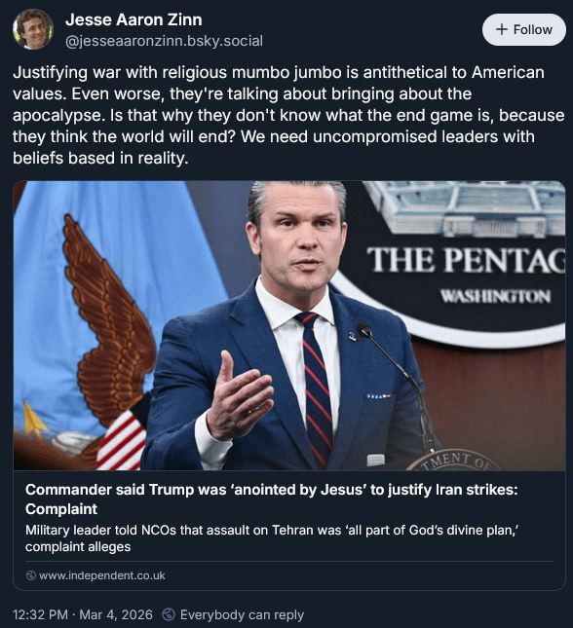Viewport: 573px width, 628px height.
Task: Click the 'Everybody can reply' label
Action: (x=242, y=614)
